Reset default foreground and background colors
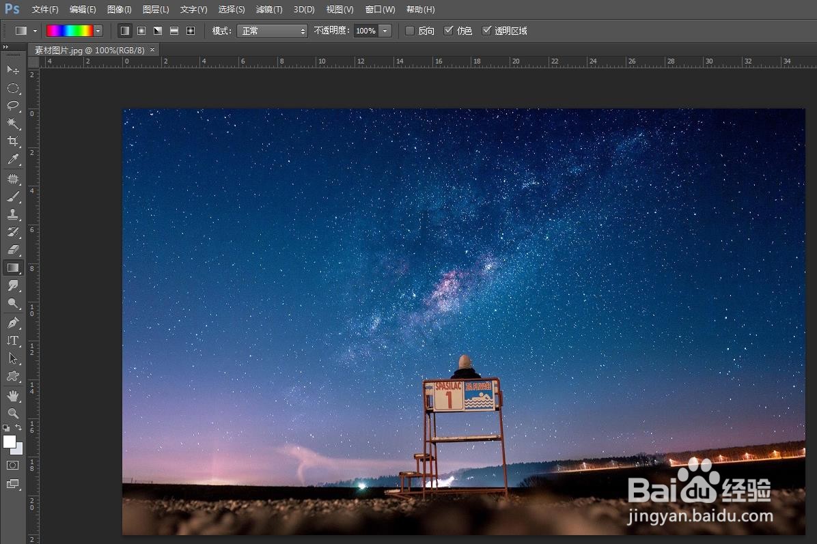This screenshot has width=817, height=544. [6, 428]
